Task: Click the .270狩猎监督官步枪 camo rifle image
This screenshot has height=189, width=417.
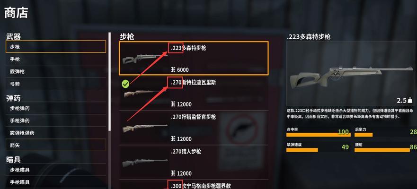Action: [x=145, y=128]
